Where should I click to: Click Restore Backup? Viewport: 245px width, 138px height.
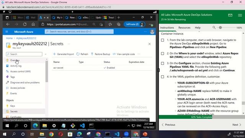(100, 54)
